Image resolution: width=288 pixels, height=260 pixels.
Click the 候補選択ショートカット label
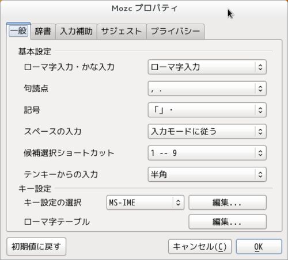coord(69,153)
